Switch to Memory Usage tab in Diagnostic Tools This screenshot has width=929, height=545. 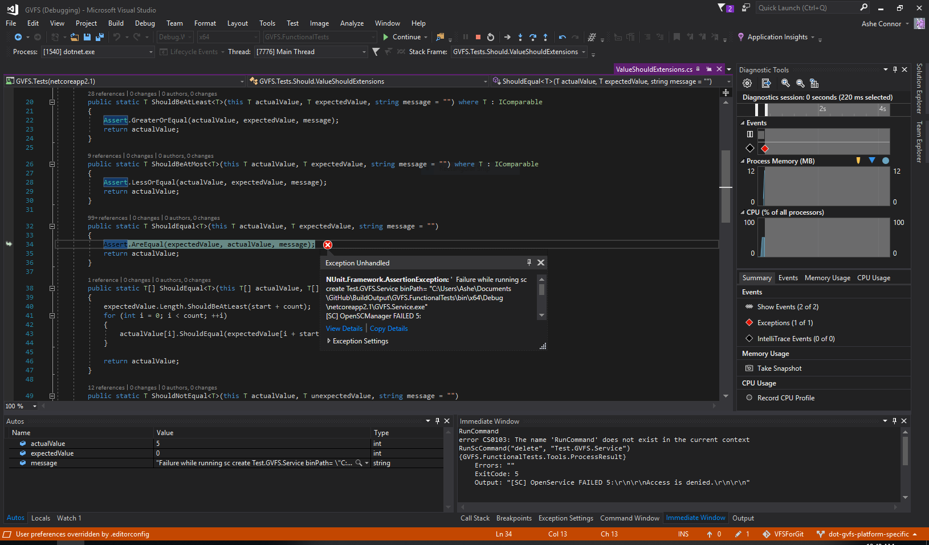[x=827, y=278]
